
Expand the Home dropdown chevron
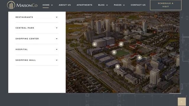tap(52, 5)
